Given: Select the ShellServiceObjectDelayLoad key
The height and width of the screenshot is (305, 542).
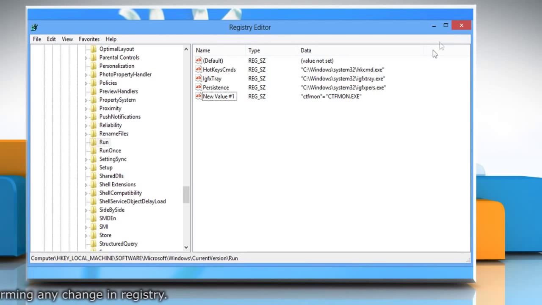Looking at the screenshot, I should click(133, 202).
